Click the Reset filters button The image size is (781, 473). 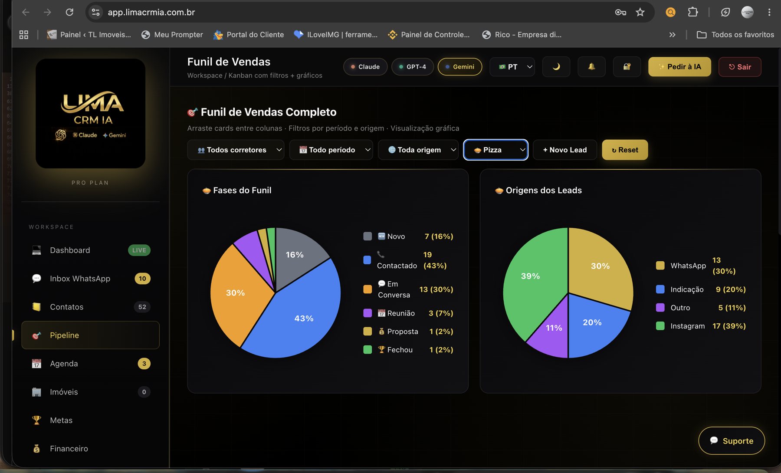coord(625,150)
